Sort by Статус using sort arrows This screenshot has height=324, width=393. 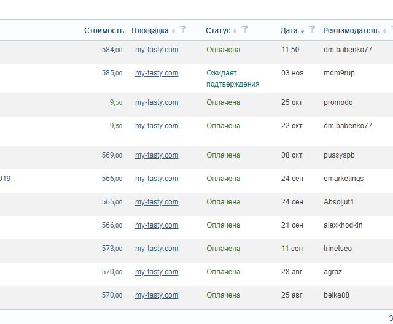235,31
